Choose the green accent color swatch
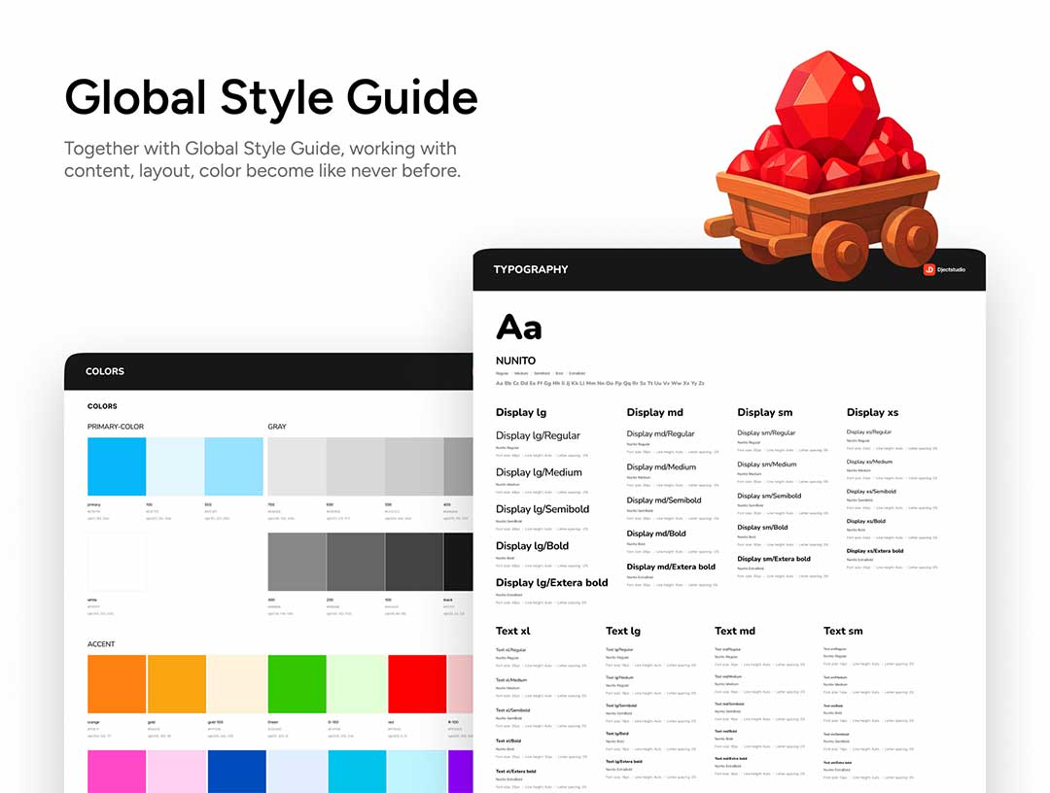 [297, 684]
